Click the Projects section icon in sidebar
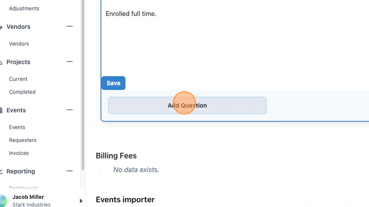 (x=1, y=63)
